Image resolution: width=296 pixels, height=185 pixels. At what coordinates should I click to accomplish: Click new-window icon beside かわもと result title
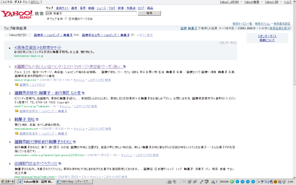click(x=74, y=142)
